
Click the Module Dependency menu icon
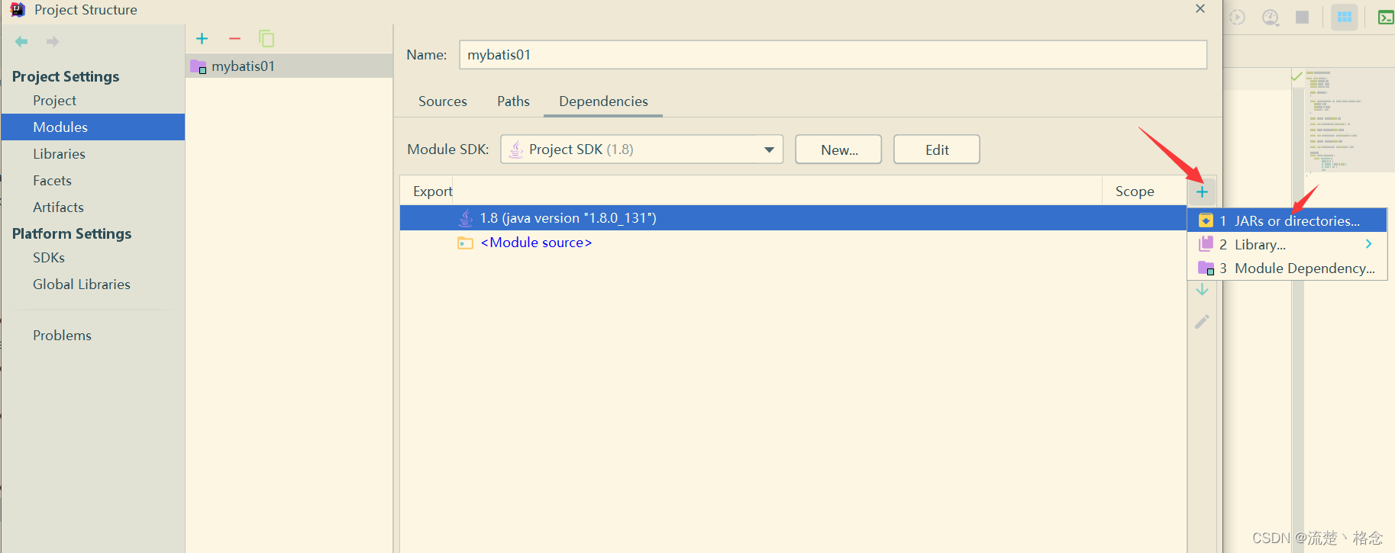click(1206, 268)
